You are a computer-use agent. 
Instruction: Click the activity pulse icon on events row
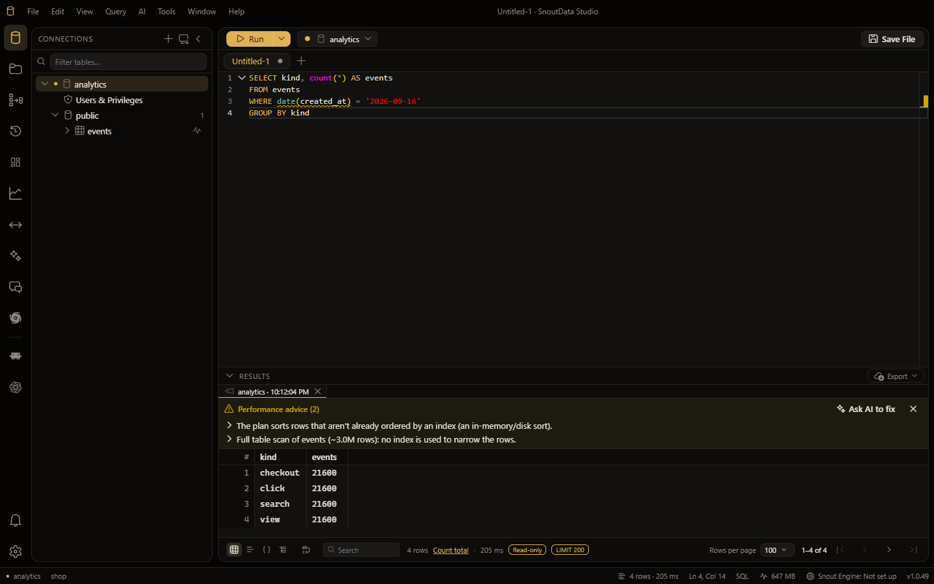(x=197, y=130)
